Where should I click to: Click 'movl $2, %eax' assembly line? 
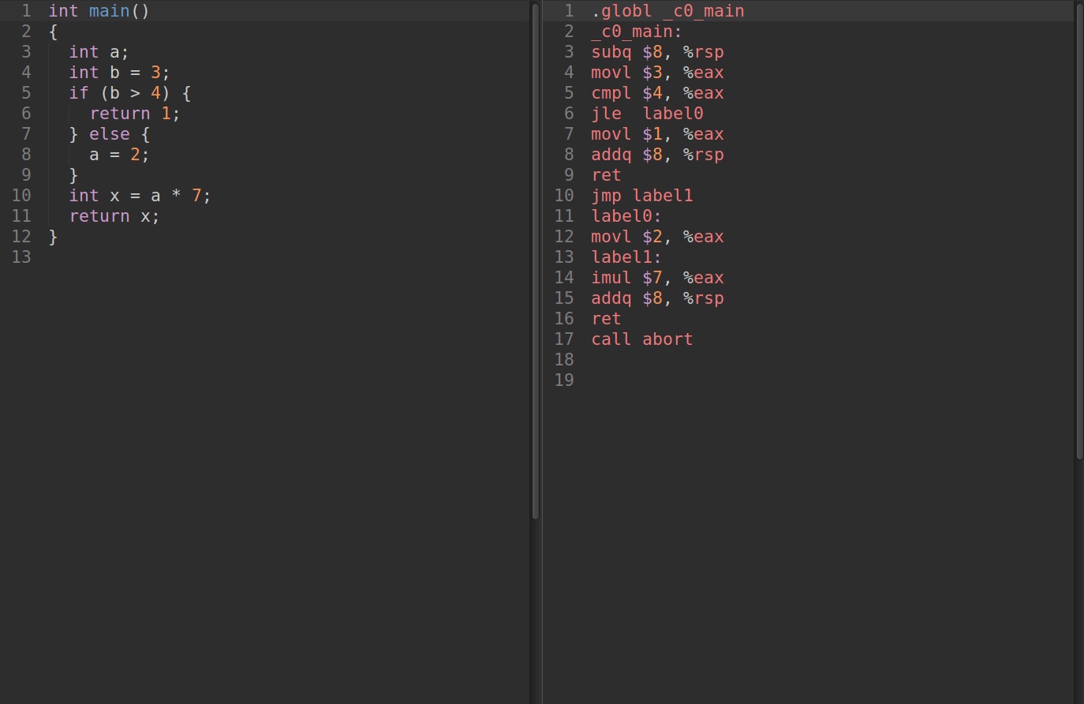point(657,237)
